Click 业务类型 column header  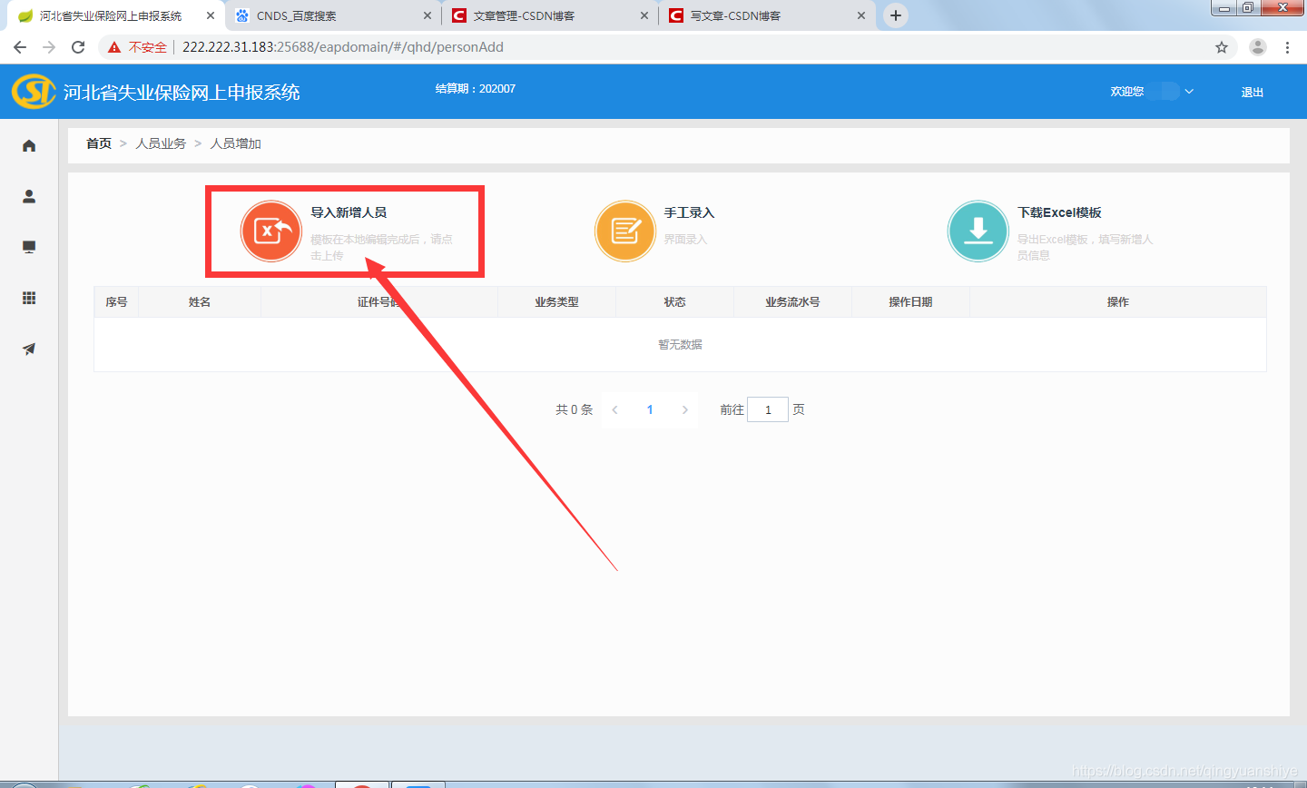click(556, 302)
